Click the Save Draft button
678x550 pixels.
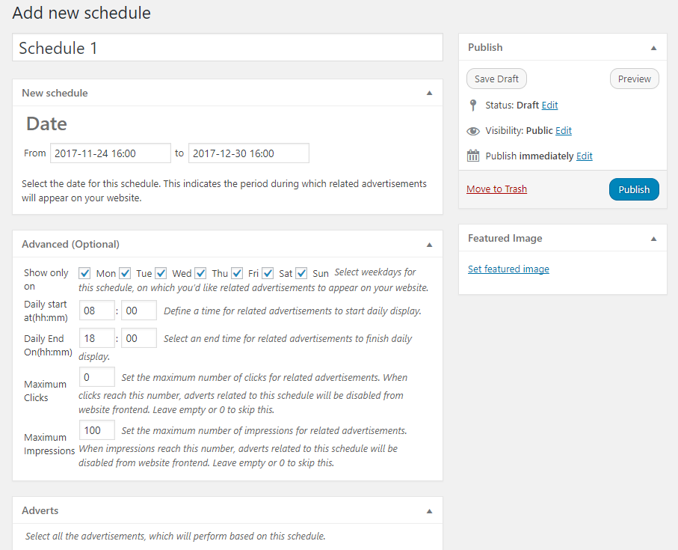pyautogui.click(x=496, y=79)
